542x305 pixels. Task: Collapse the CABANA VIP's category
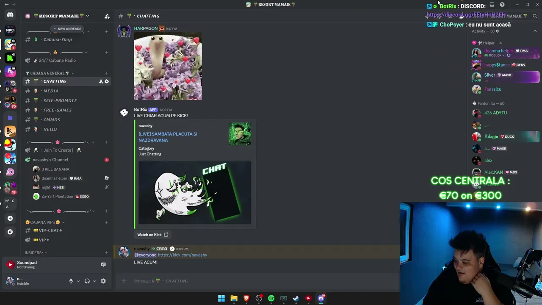45,222
